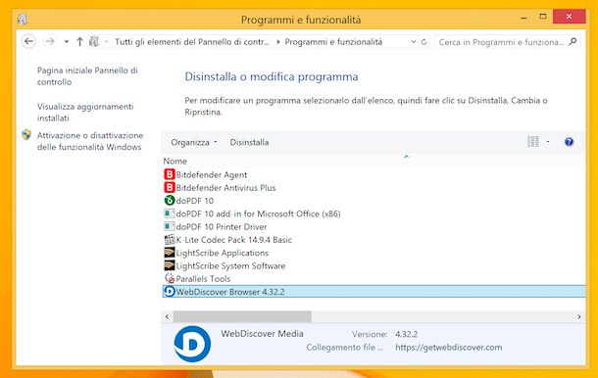Open recent locations dropdown arrow

[67, 41]
